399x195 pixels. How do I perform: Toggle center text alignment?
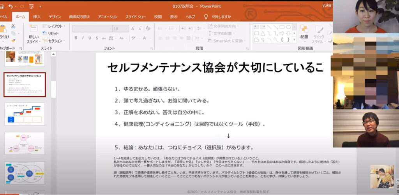tap(168, 38)
